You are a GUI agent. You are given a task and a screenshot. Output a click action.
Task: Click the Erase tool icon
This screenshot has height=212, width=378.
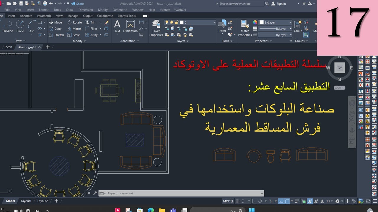pyautogui.click(x=107, y=22)
